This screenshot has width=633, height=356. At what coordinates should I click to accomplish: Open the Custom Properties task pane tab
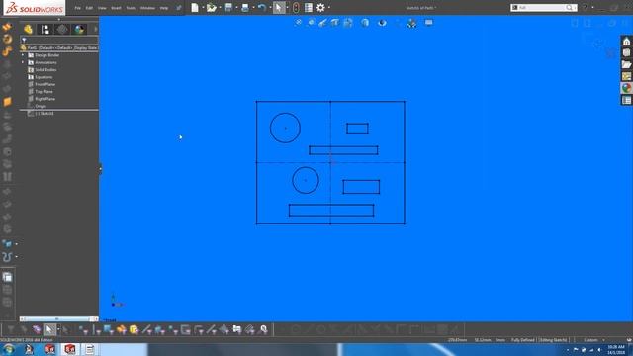click(626, 100)
